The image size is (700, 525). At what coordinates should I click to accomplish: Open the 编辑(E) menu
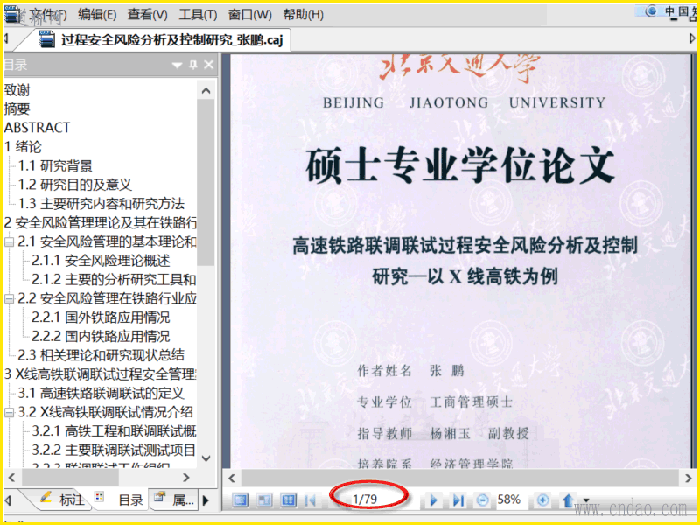(x=97, y=15)
